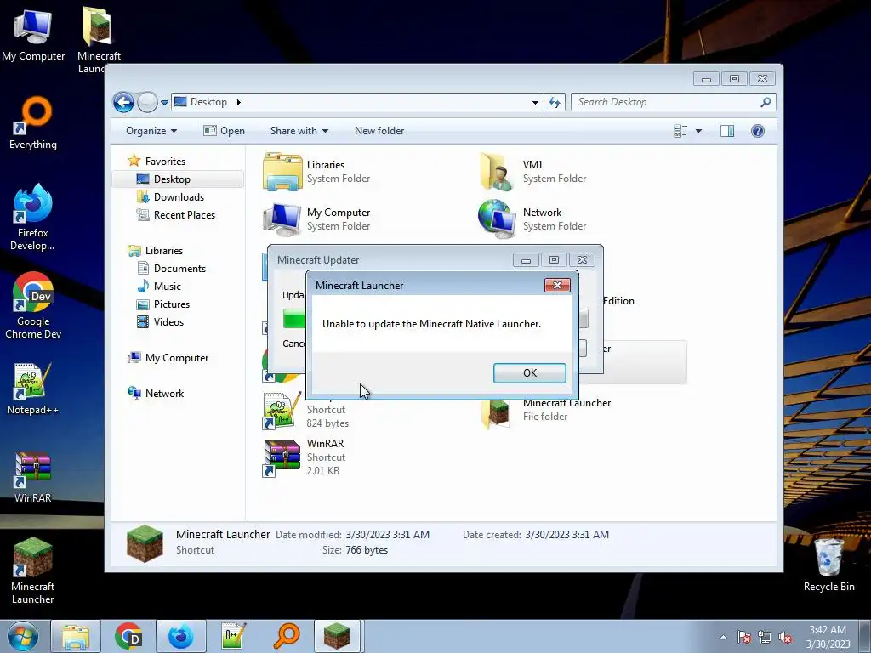Click the Minecraft taskbar icon
This screenshot has width=871, height=653.
338,636
